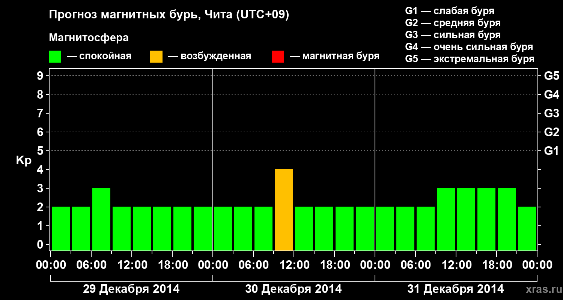Click the '12:00' time label under 30 Декабря

[294, 265]
